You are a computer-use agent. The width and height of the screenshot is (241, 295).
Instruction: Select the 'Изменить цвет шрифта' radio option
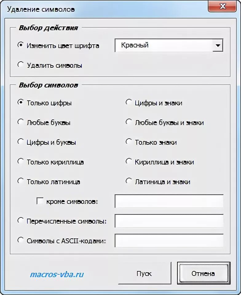[20, 45]
